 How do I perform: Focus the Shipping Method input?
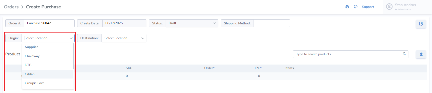[272, 23]
